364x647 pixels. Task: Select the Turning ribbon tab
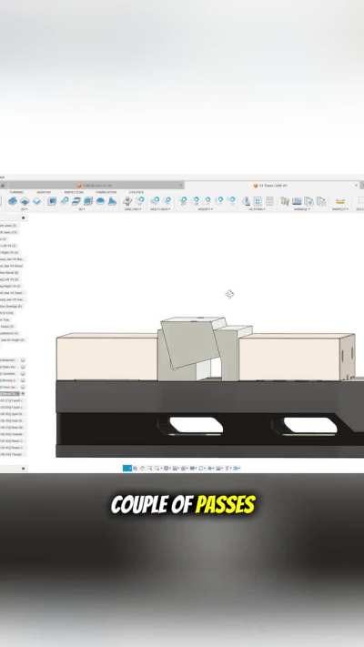16,192
